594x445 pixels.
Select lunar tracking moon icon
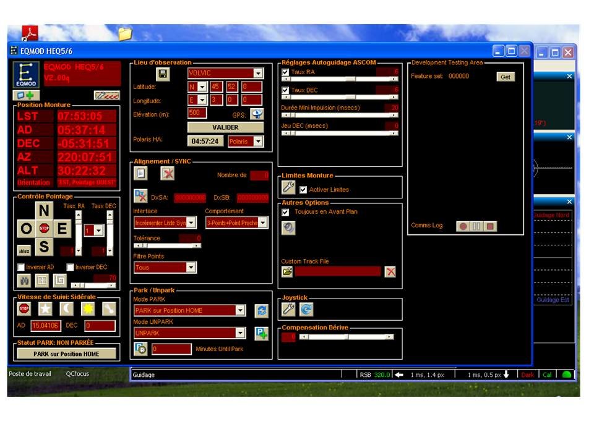coord(67,309)
